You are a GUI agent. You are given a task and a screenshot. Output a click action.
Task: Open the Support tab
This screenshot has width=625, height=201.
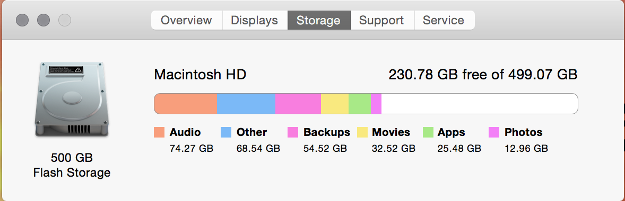pyautogui.click(x=382, y=20)
